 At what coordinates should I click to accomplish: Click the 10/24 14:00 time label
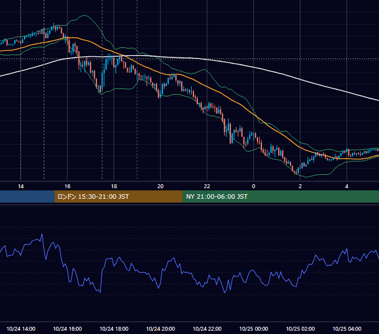tap(21, 328)
